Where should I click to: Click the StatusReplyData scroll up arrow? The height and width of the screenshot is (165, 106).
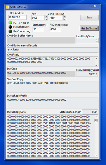96,117
